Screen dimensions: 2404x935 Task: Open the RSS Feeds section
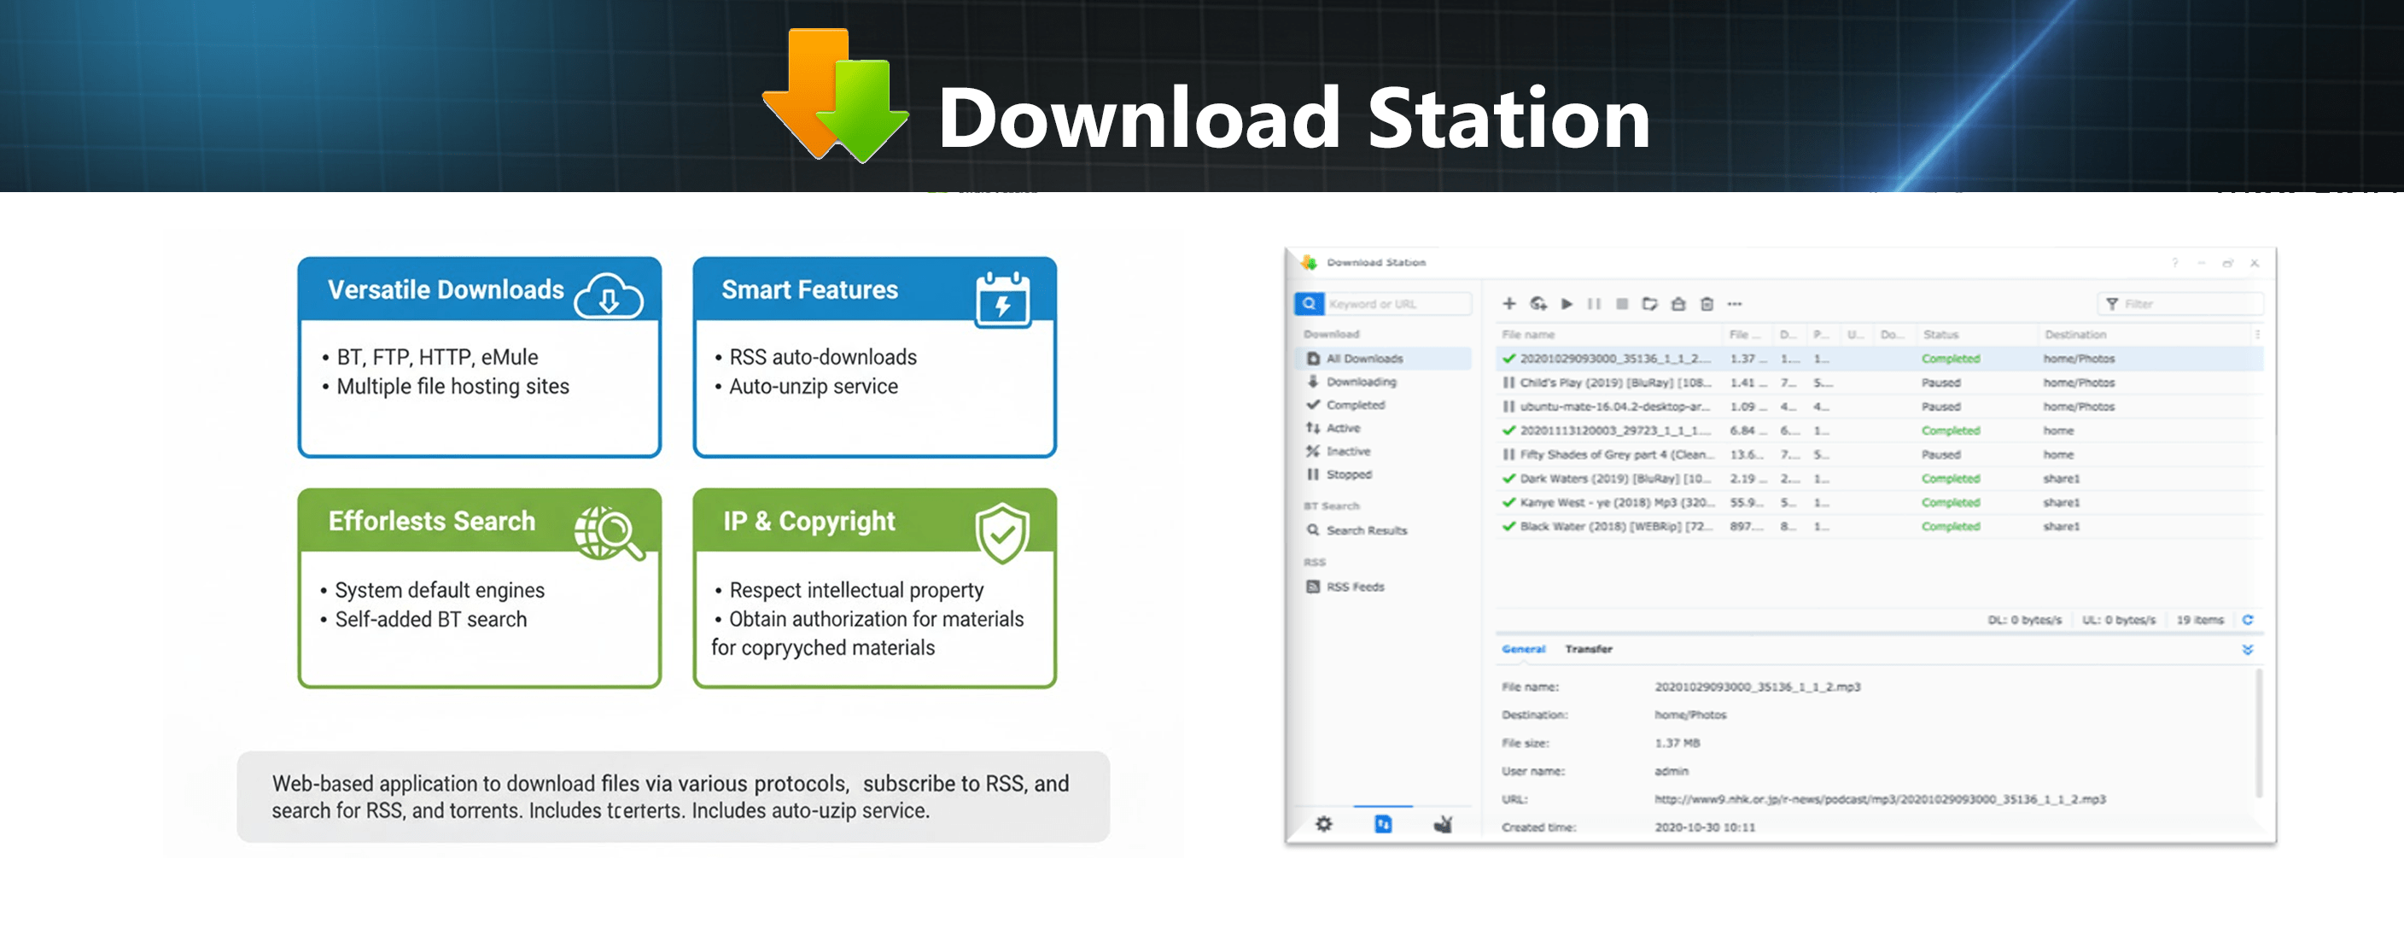point(1355,586)
